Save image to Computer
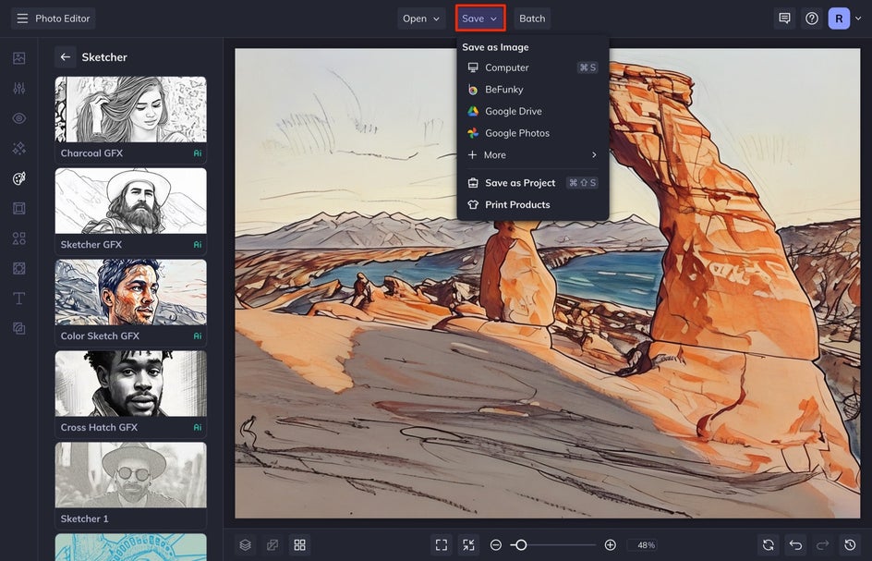The height and width of the screenshot is (561, 872). point(533,67)
